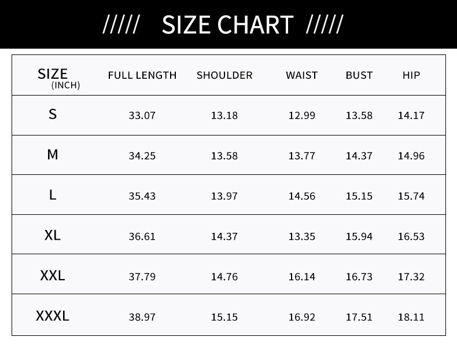Click the HIP column header
The height and width of the screenshot is (344, 457).
411,75
